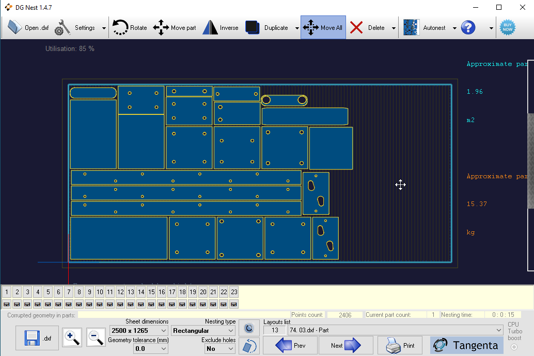534x356 pixels.
Task: Open the Geometry tolerance dropdown
Action: pyautogui.click(x=163, y=348)
